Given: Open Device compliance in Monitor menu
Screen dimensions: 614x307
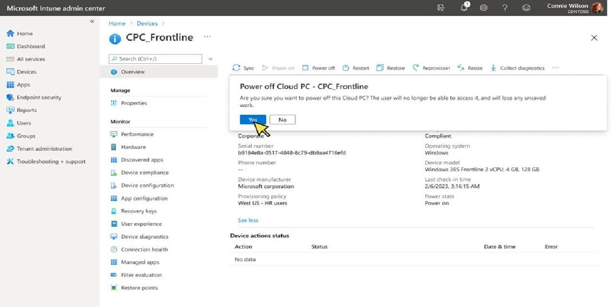Looking at the screenshot, I should tap(144, 173).
